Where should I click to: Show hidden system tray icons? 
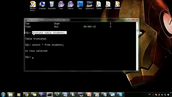pos(153,95)
